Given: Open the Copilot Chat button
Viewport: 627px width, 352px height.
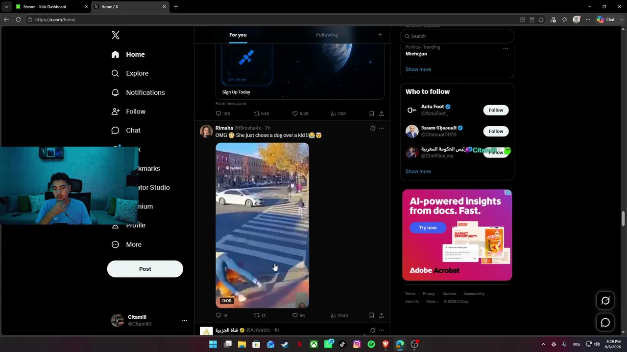Looking at the screenshot, I should tap(606, 20).
